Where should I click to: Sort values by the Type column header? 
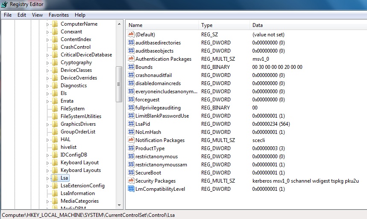[x=224, y=25]
